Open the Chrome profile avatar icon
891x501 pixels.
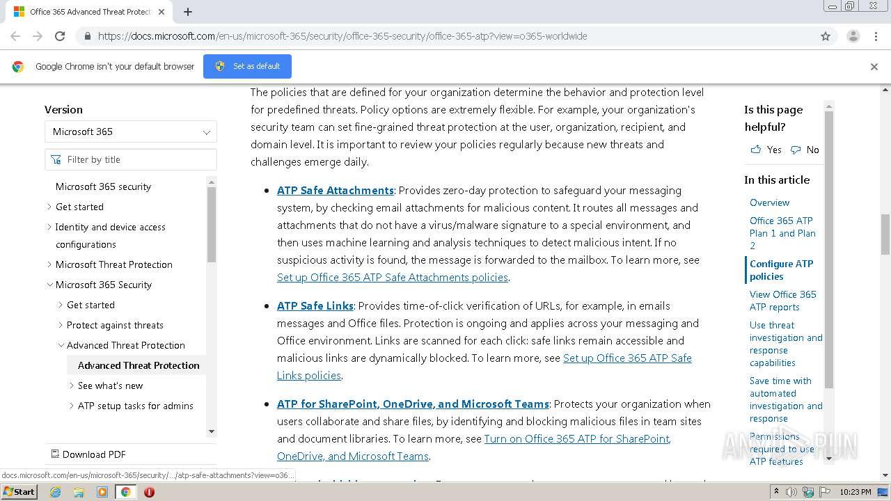click(853, 36)
